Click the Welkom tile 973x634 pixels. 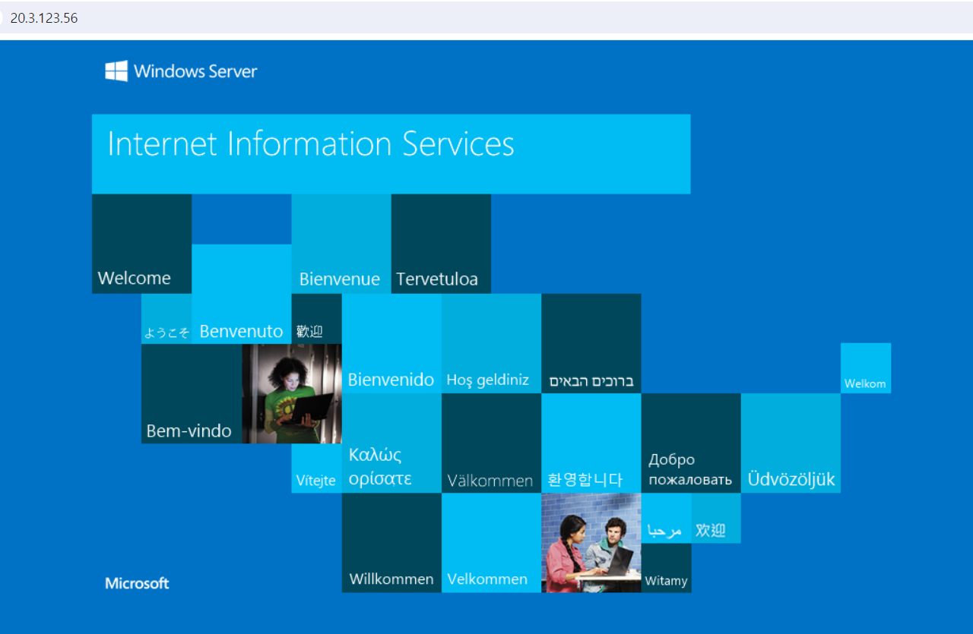(x=866, y=368)
